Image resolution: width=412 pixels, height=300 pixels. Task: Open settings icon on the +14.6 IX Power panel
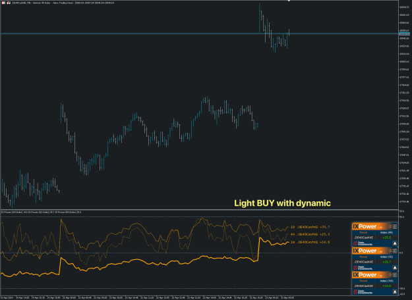click(x=395, y=275)
